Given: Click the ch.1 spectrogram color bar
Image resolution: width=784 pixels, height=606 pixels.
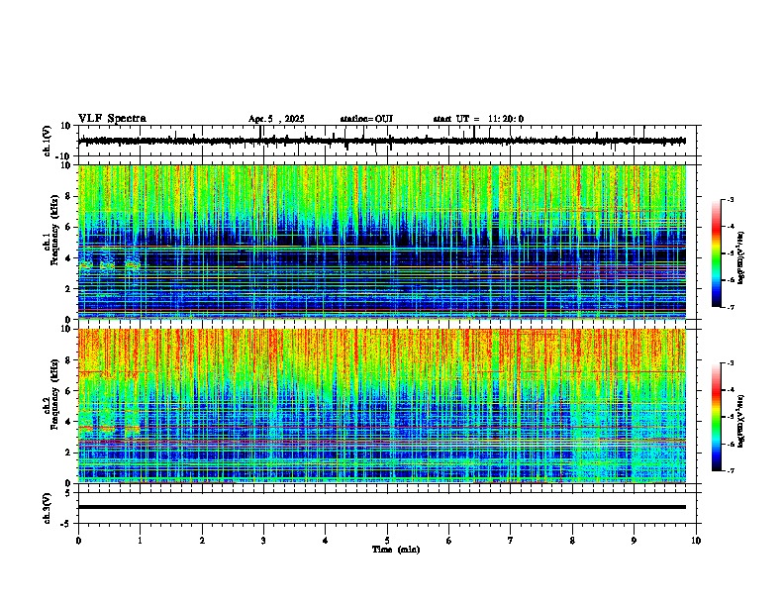Looking at the screenshot, I should tap(716, 253).
